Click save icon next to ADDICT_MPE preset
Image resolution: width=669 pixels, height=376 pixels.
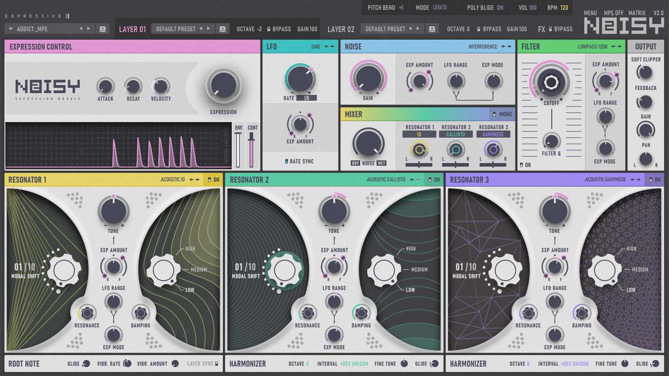tap(103, 29)
